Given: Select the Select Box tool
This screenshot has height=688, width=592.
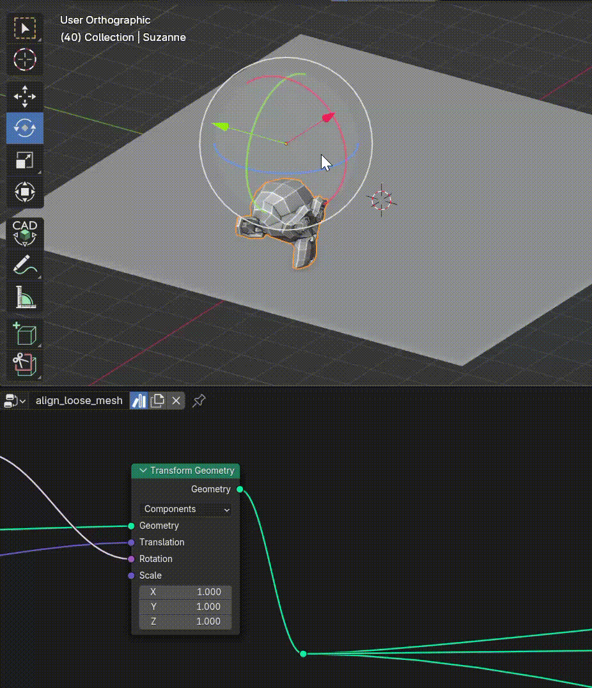Looking at the screenshot, I should click(24, 29).
